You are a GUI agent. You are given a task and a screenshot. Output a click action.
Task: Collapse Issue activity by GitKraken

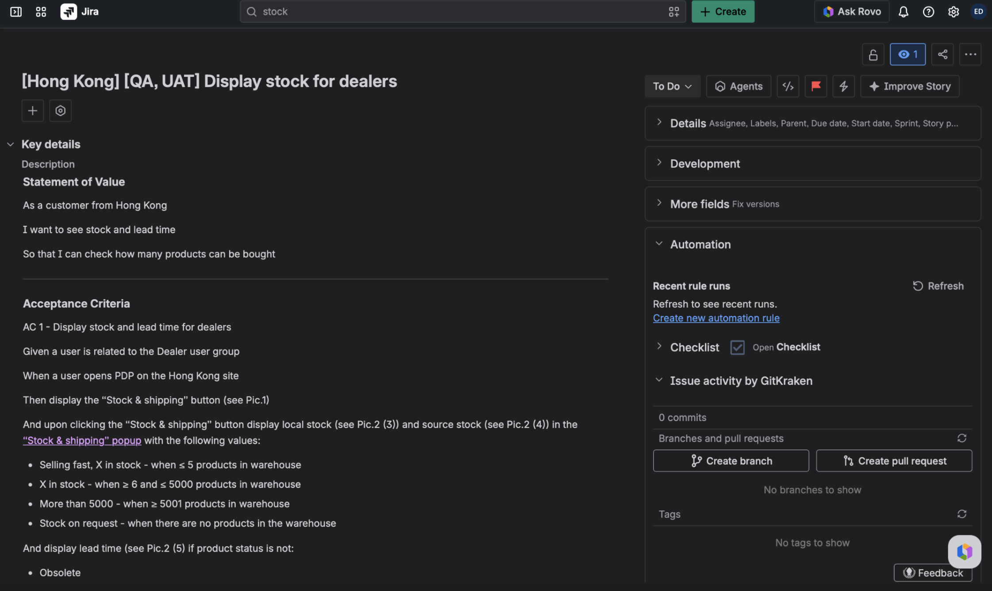659,380
